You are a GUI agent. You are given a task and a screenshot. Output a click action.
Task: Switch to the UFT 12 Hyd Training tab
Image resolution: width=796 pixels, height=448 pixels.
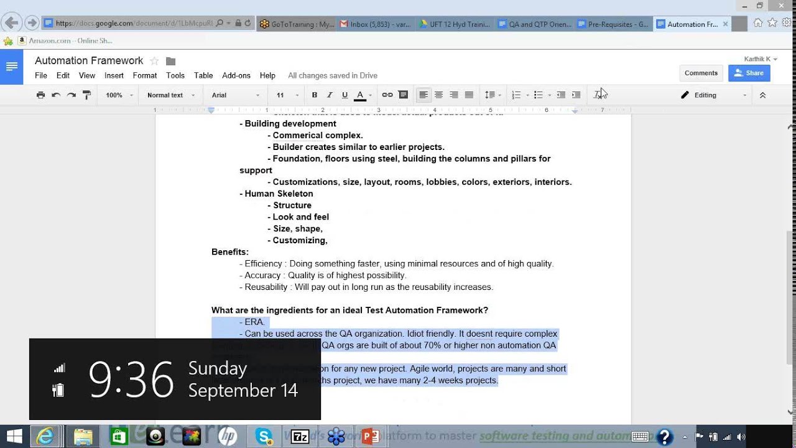click(x=456, y=24)
